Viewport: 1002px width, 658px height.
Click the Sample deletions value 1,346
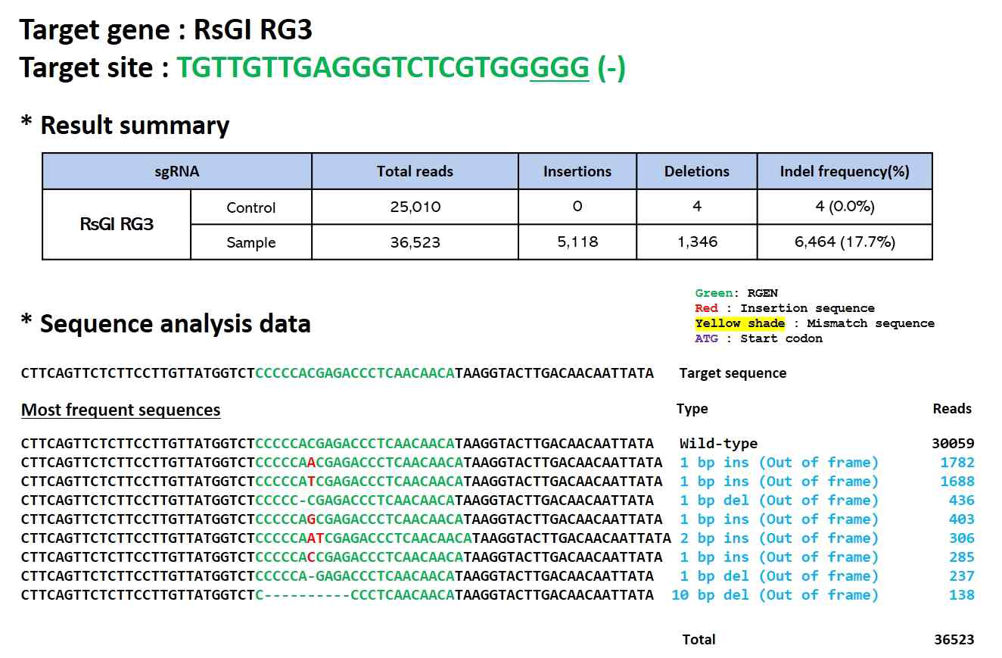pos(696,242)
